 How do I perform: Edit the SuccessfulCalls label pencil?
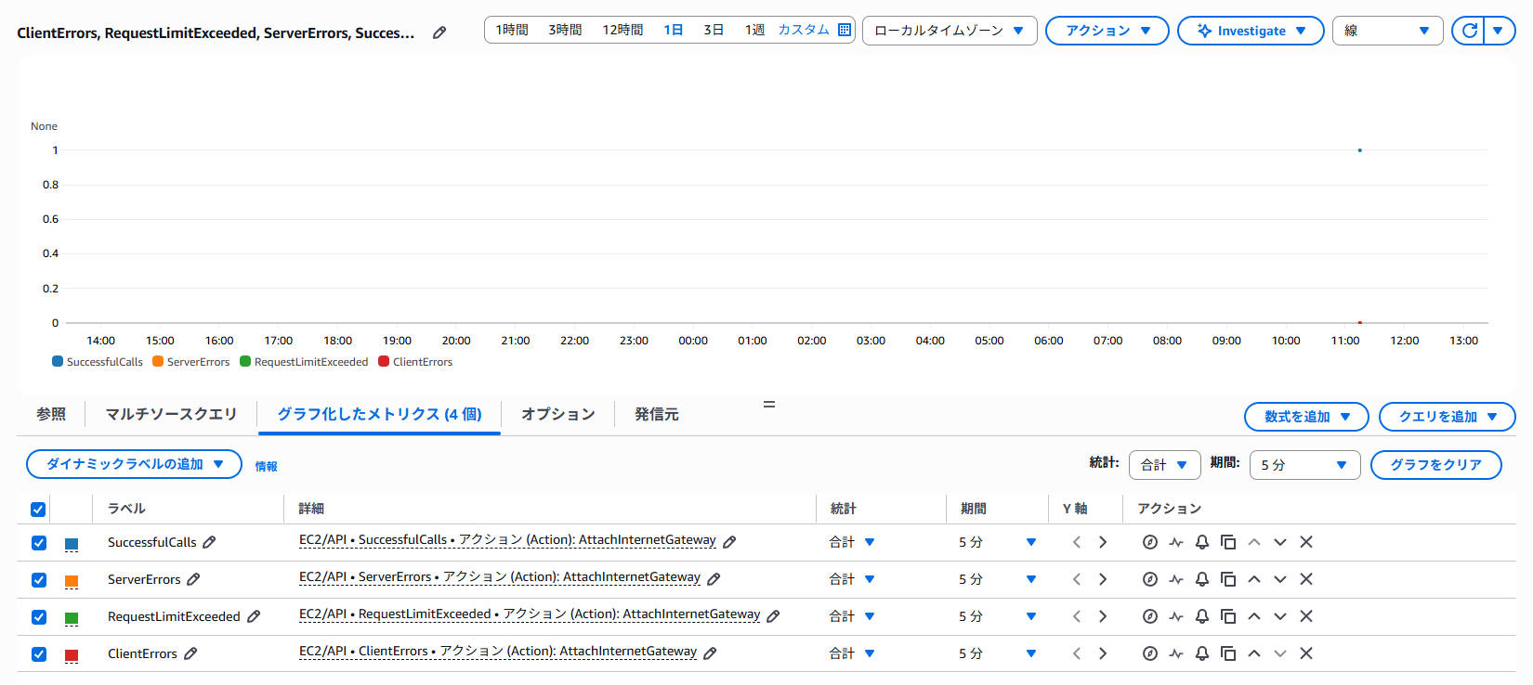coord(210,542)
